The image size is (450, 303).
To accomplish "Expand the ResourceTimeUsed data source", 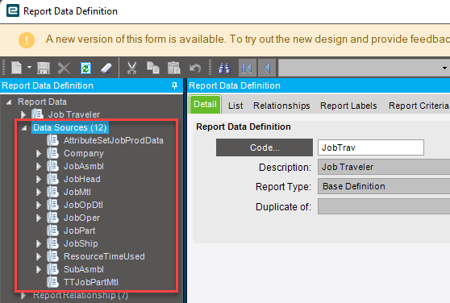I will (39, 257).
